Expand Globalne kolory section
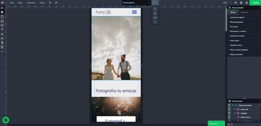This screenshot has width=261, height=126. [244, 45]
